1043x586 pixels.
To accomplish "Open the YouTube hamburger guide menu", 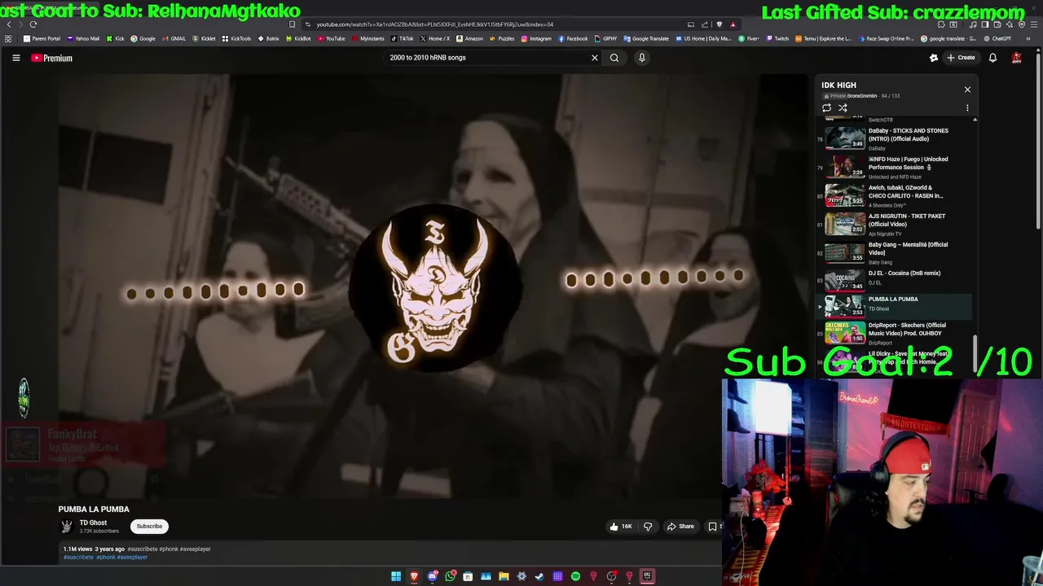I will pyautogui.click(x=15, y=58).
